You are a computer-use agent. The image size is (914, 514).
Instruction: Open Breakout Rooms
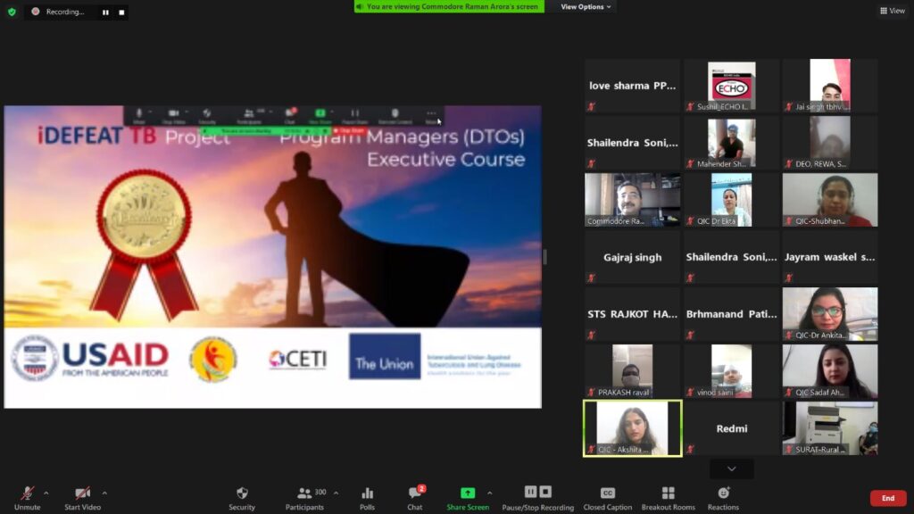[668, 497]
